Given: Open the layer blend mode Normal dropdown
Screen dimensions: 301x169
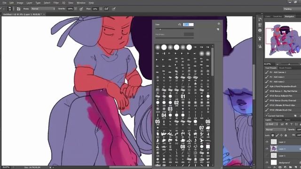Looking at the screenshot, I should pos(276,130).
